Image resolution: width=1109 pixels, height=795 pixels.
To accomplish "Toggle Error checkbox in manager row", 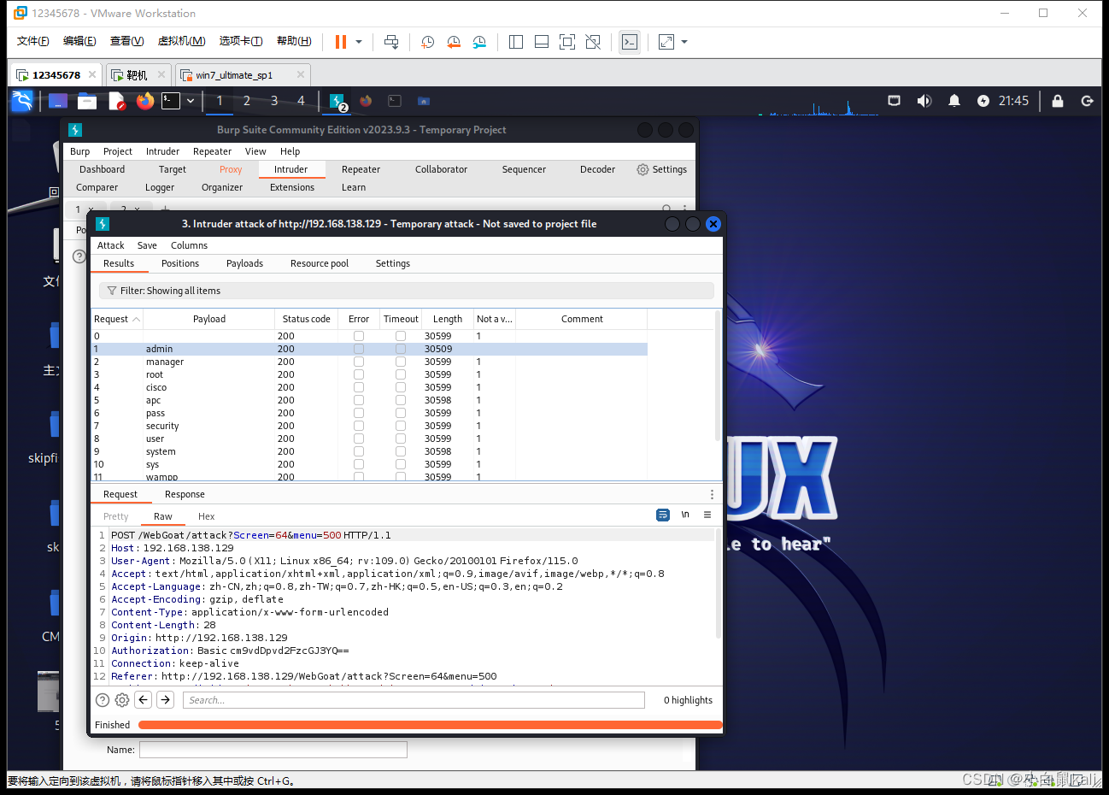I will coord(359,362).
